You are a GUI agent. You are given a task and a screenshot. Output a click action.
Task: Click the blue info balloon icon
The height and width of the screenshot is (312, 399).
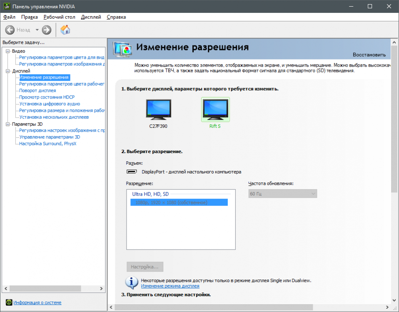click(x=132, y=282)
